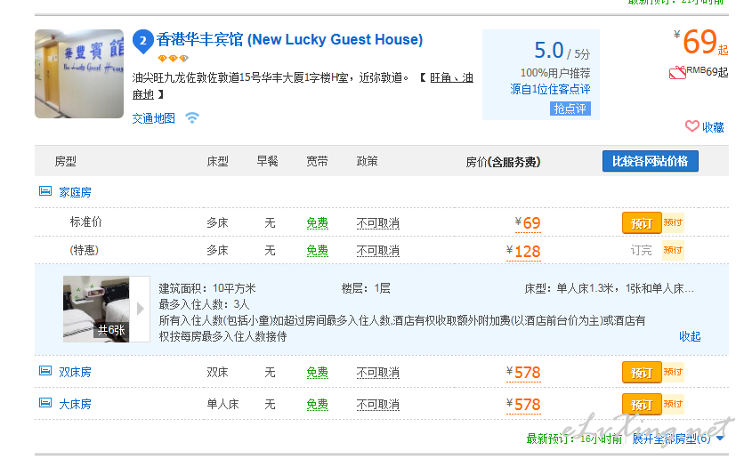Collapse room details via 收起
This screenshot has width=744, height=459.
(x=690, y=336)
